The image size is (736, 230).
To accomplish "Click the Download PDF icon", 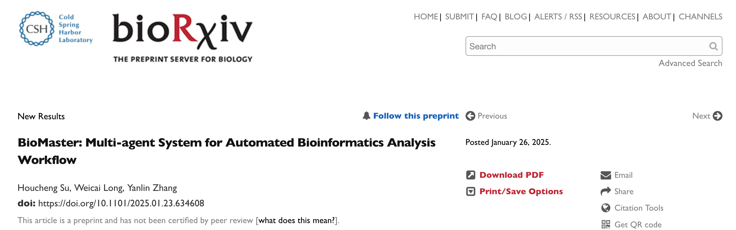I will tap(470, 175).
